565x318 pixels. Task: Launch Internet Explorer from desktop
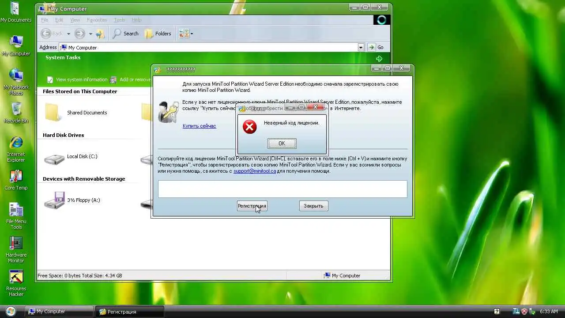click(16, 149)
